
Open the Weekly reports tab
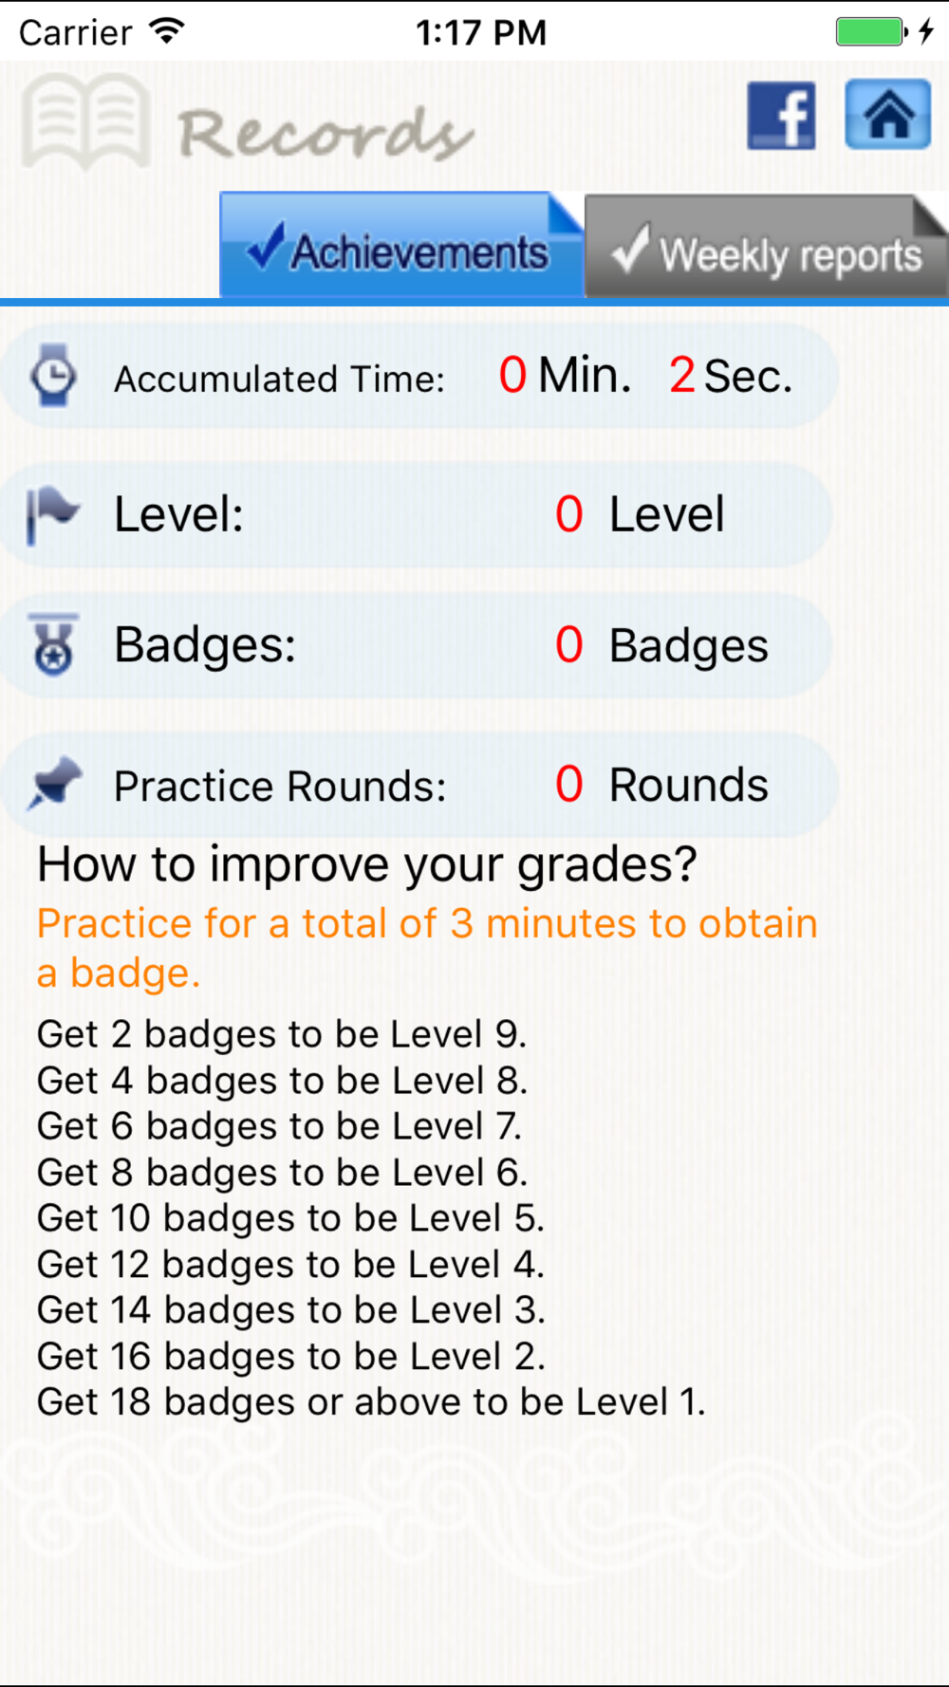[x=766, y=248]
